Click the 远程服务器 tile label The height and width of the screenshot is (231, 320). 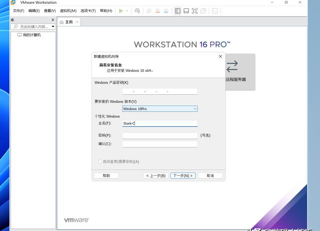[235, 79]
